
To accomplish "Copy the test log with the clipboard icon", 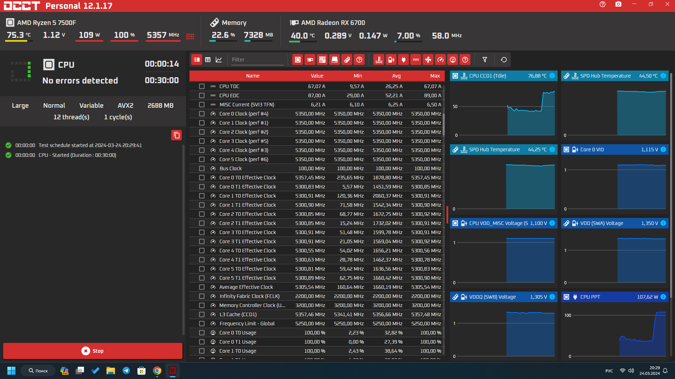I will click(176, 135).
